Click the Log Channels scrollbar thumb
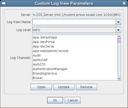This screenshot has height=108, width=128. (119, 40)
